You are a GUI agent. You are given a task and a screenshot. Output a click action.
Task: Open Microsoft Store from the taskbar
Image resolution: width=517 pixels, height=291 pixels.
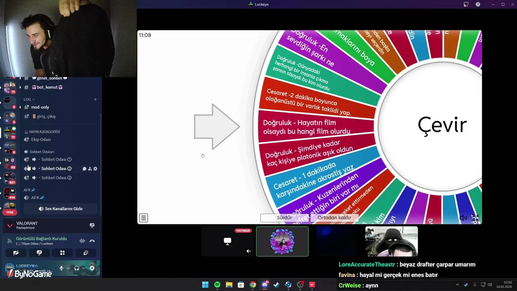click(241, 285)
